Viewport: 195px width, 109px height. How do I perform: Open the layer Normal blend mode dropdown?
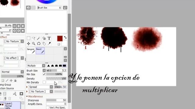(x=12, y=72)
